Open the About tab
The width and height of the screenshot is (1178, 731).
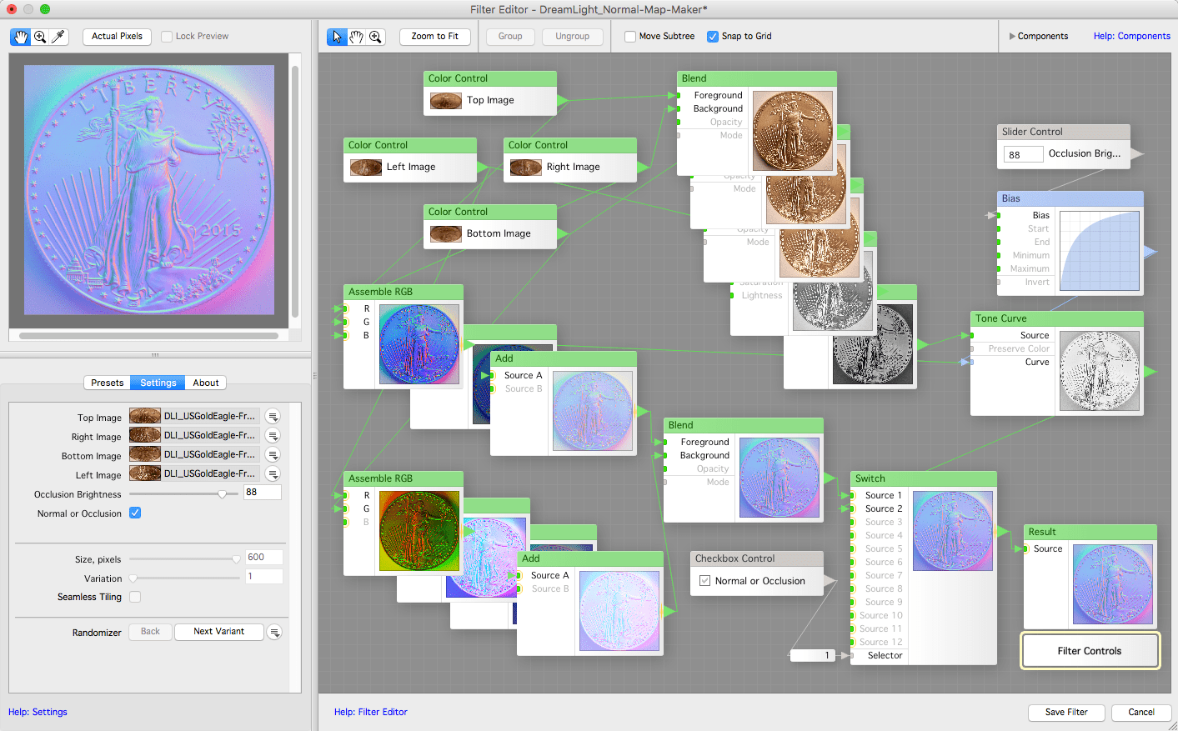point(205,383)
